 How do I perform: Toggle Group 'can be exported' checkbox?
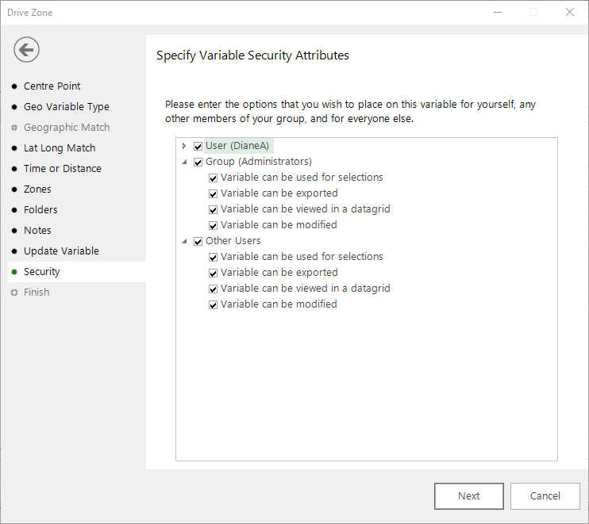[213, 194]
